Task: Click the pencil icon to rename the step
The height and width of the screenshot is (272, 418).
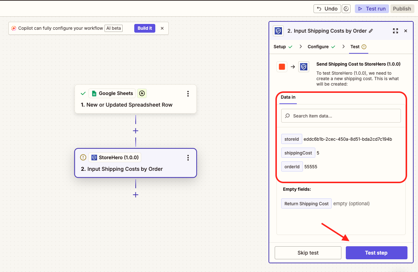Action: [371, 31]
